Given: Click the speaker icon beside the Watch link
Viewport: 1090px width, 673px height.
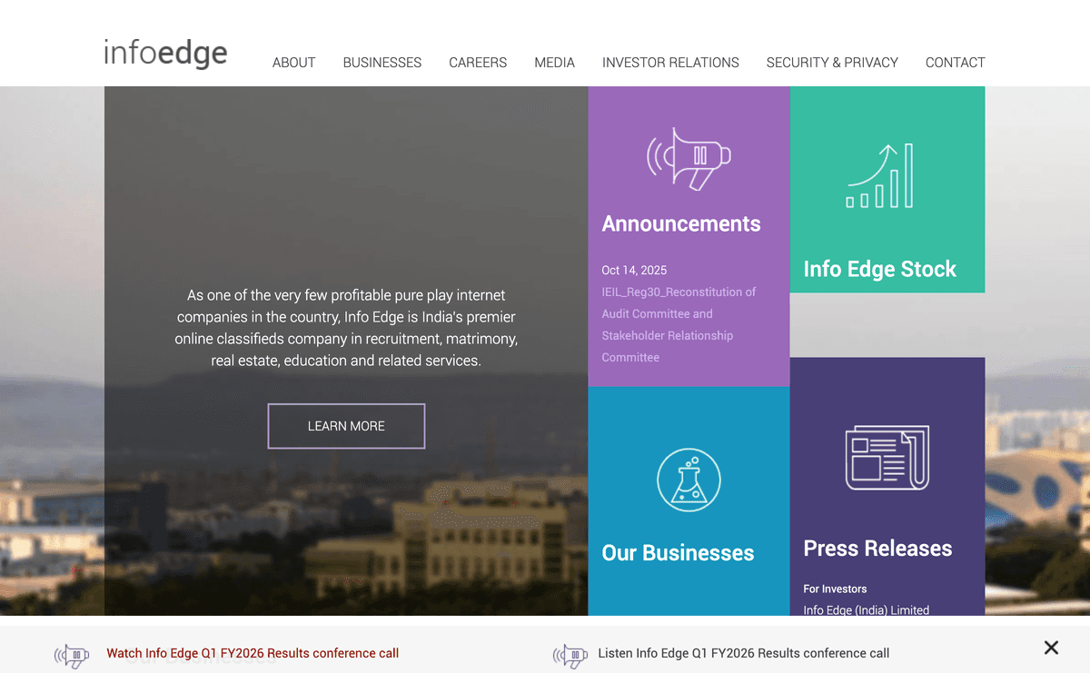Looking at the screenshot, I should pyautogui.click(x=71, y=654).
